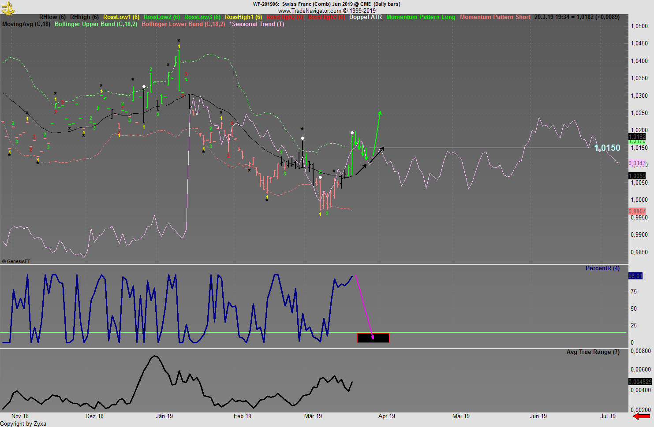
Task: Click the pink 0,0143 seasonal value marker
Action: (637, 163)
